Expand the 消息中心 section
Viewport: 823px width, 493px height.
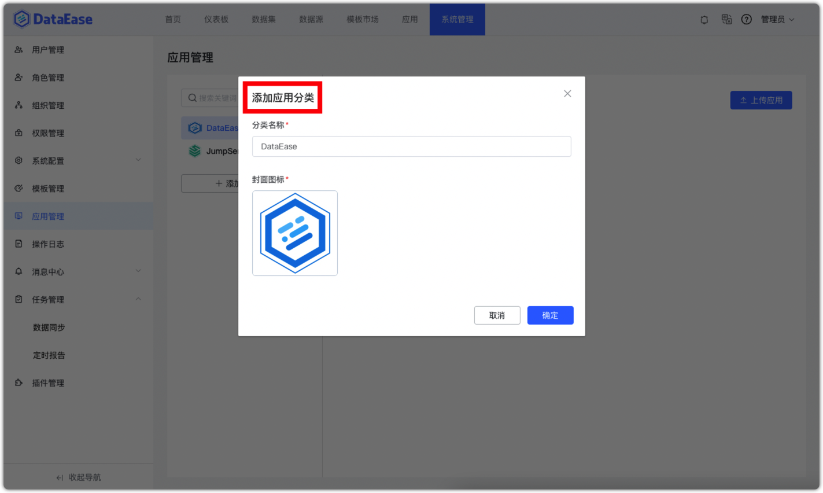click(x=138, y=271)
